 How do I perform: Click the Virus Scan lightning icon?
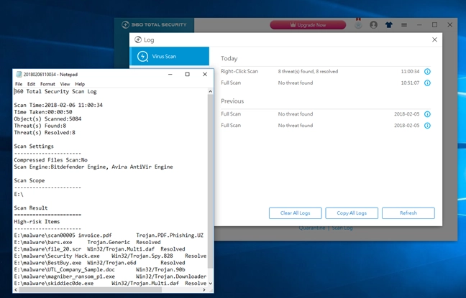(x=142, y=56)
